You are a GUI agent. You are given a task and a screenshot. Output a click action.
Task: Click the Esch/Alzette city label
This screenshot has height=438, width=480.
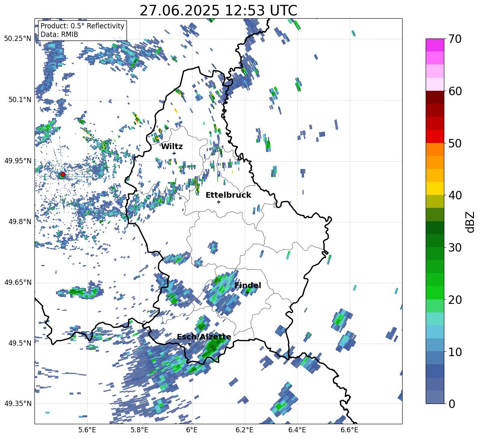204,337
